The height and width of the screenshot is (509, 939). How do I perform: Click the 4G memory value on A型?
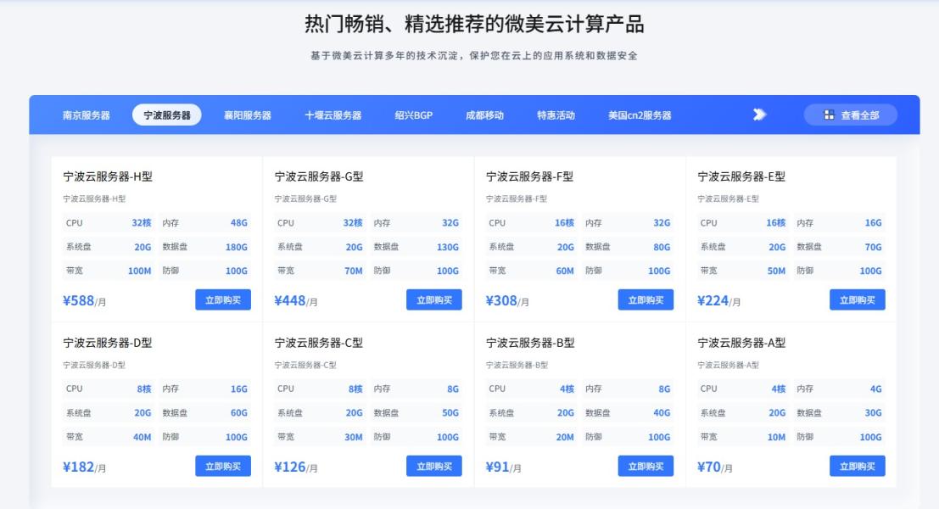click(x=875, y=389)
